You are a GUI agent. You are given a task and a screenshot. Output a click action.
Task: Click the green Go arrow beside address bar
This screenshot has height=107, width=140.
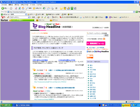(x=137, y=12)
